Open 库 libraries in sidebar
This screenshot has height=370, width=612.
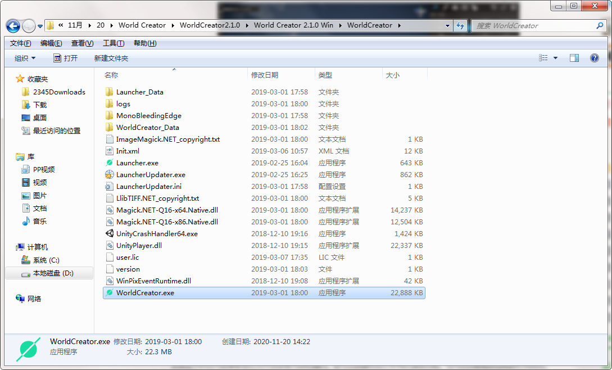[31, 157]
